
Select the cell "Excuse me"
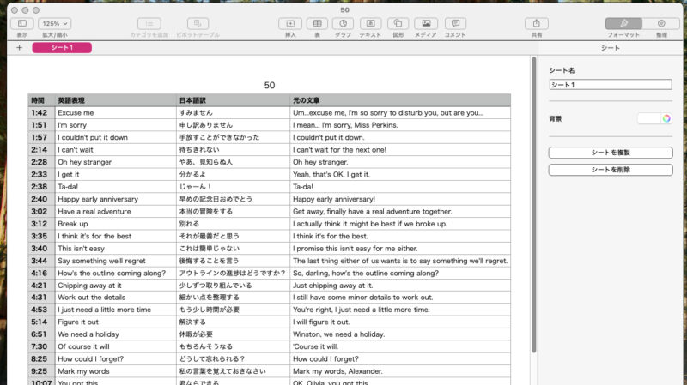click(116, 113)
